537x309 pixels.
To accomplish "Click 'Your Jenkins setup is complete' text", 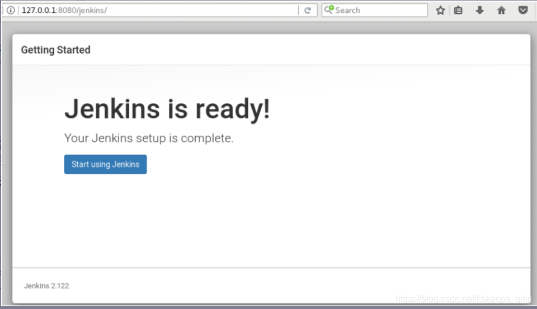I will 149,138.
